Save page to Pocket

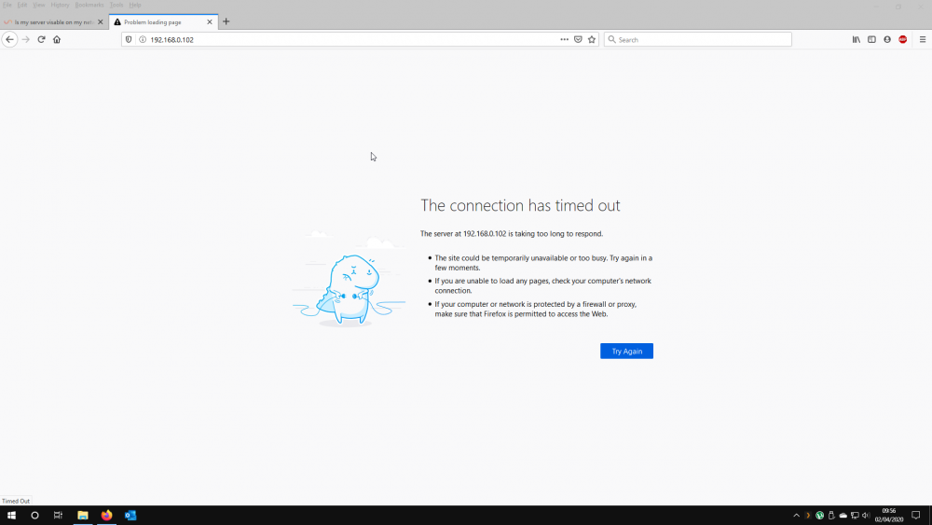point(578,39)
